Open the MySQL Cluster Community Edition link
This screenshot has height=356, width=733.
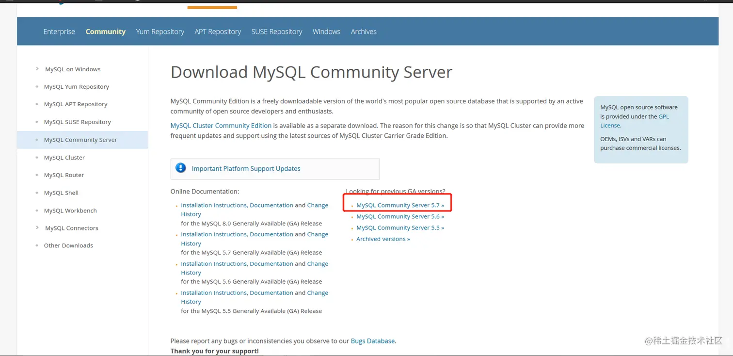point(221,126)
